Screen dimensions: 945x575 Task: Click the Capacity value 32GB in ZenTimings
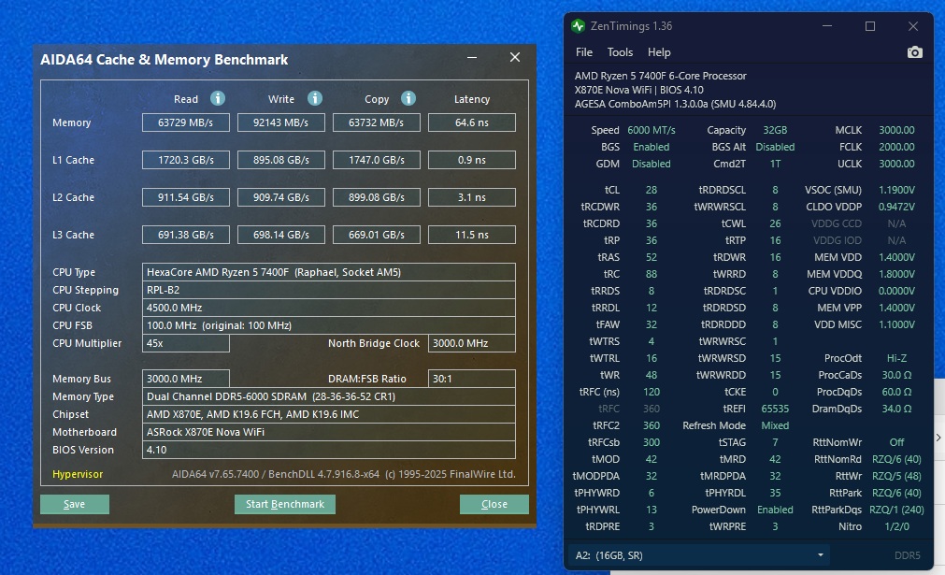(x=775, y=130)
